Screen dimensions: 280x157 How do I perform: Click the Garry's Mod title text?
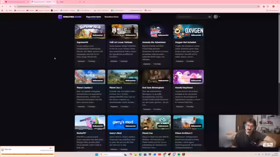pyautogui.click(x=115, y=133)
